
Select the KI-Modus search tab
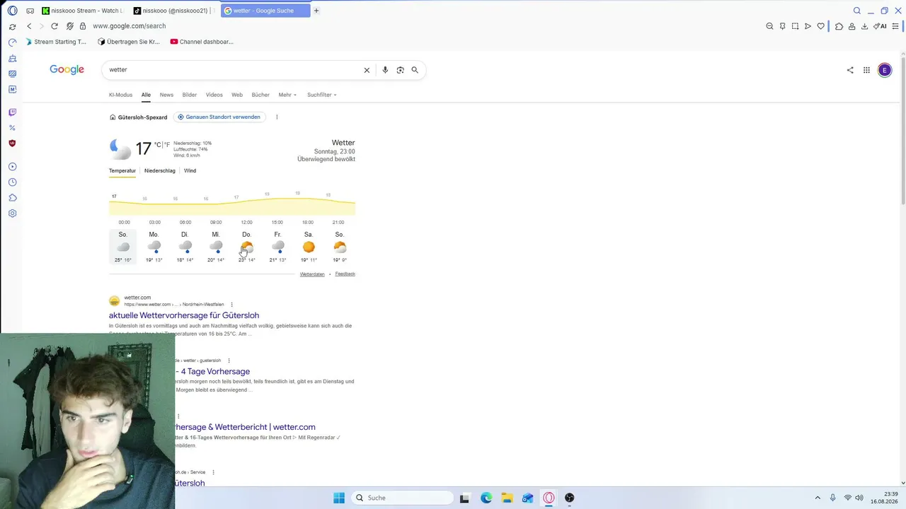(120, 95)
